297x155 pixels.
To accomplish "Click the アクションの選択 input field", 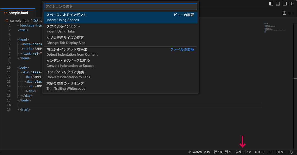I will [120, 6].
